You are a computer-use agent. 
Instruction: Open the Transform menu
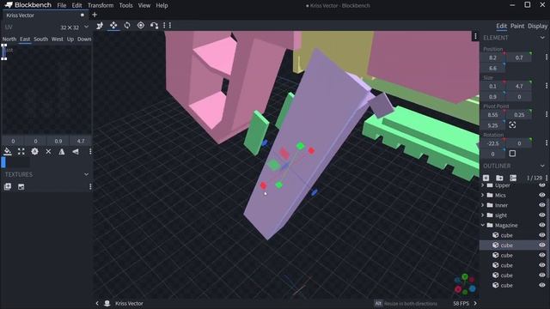[101, 5]
